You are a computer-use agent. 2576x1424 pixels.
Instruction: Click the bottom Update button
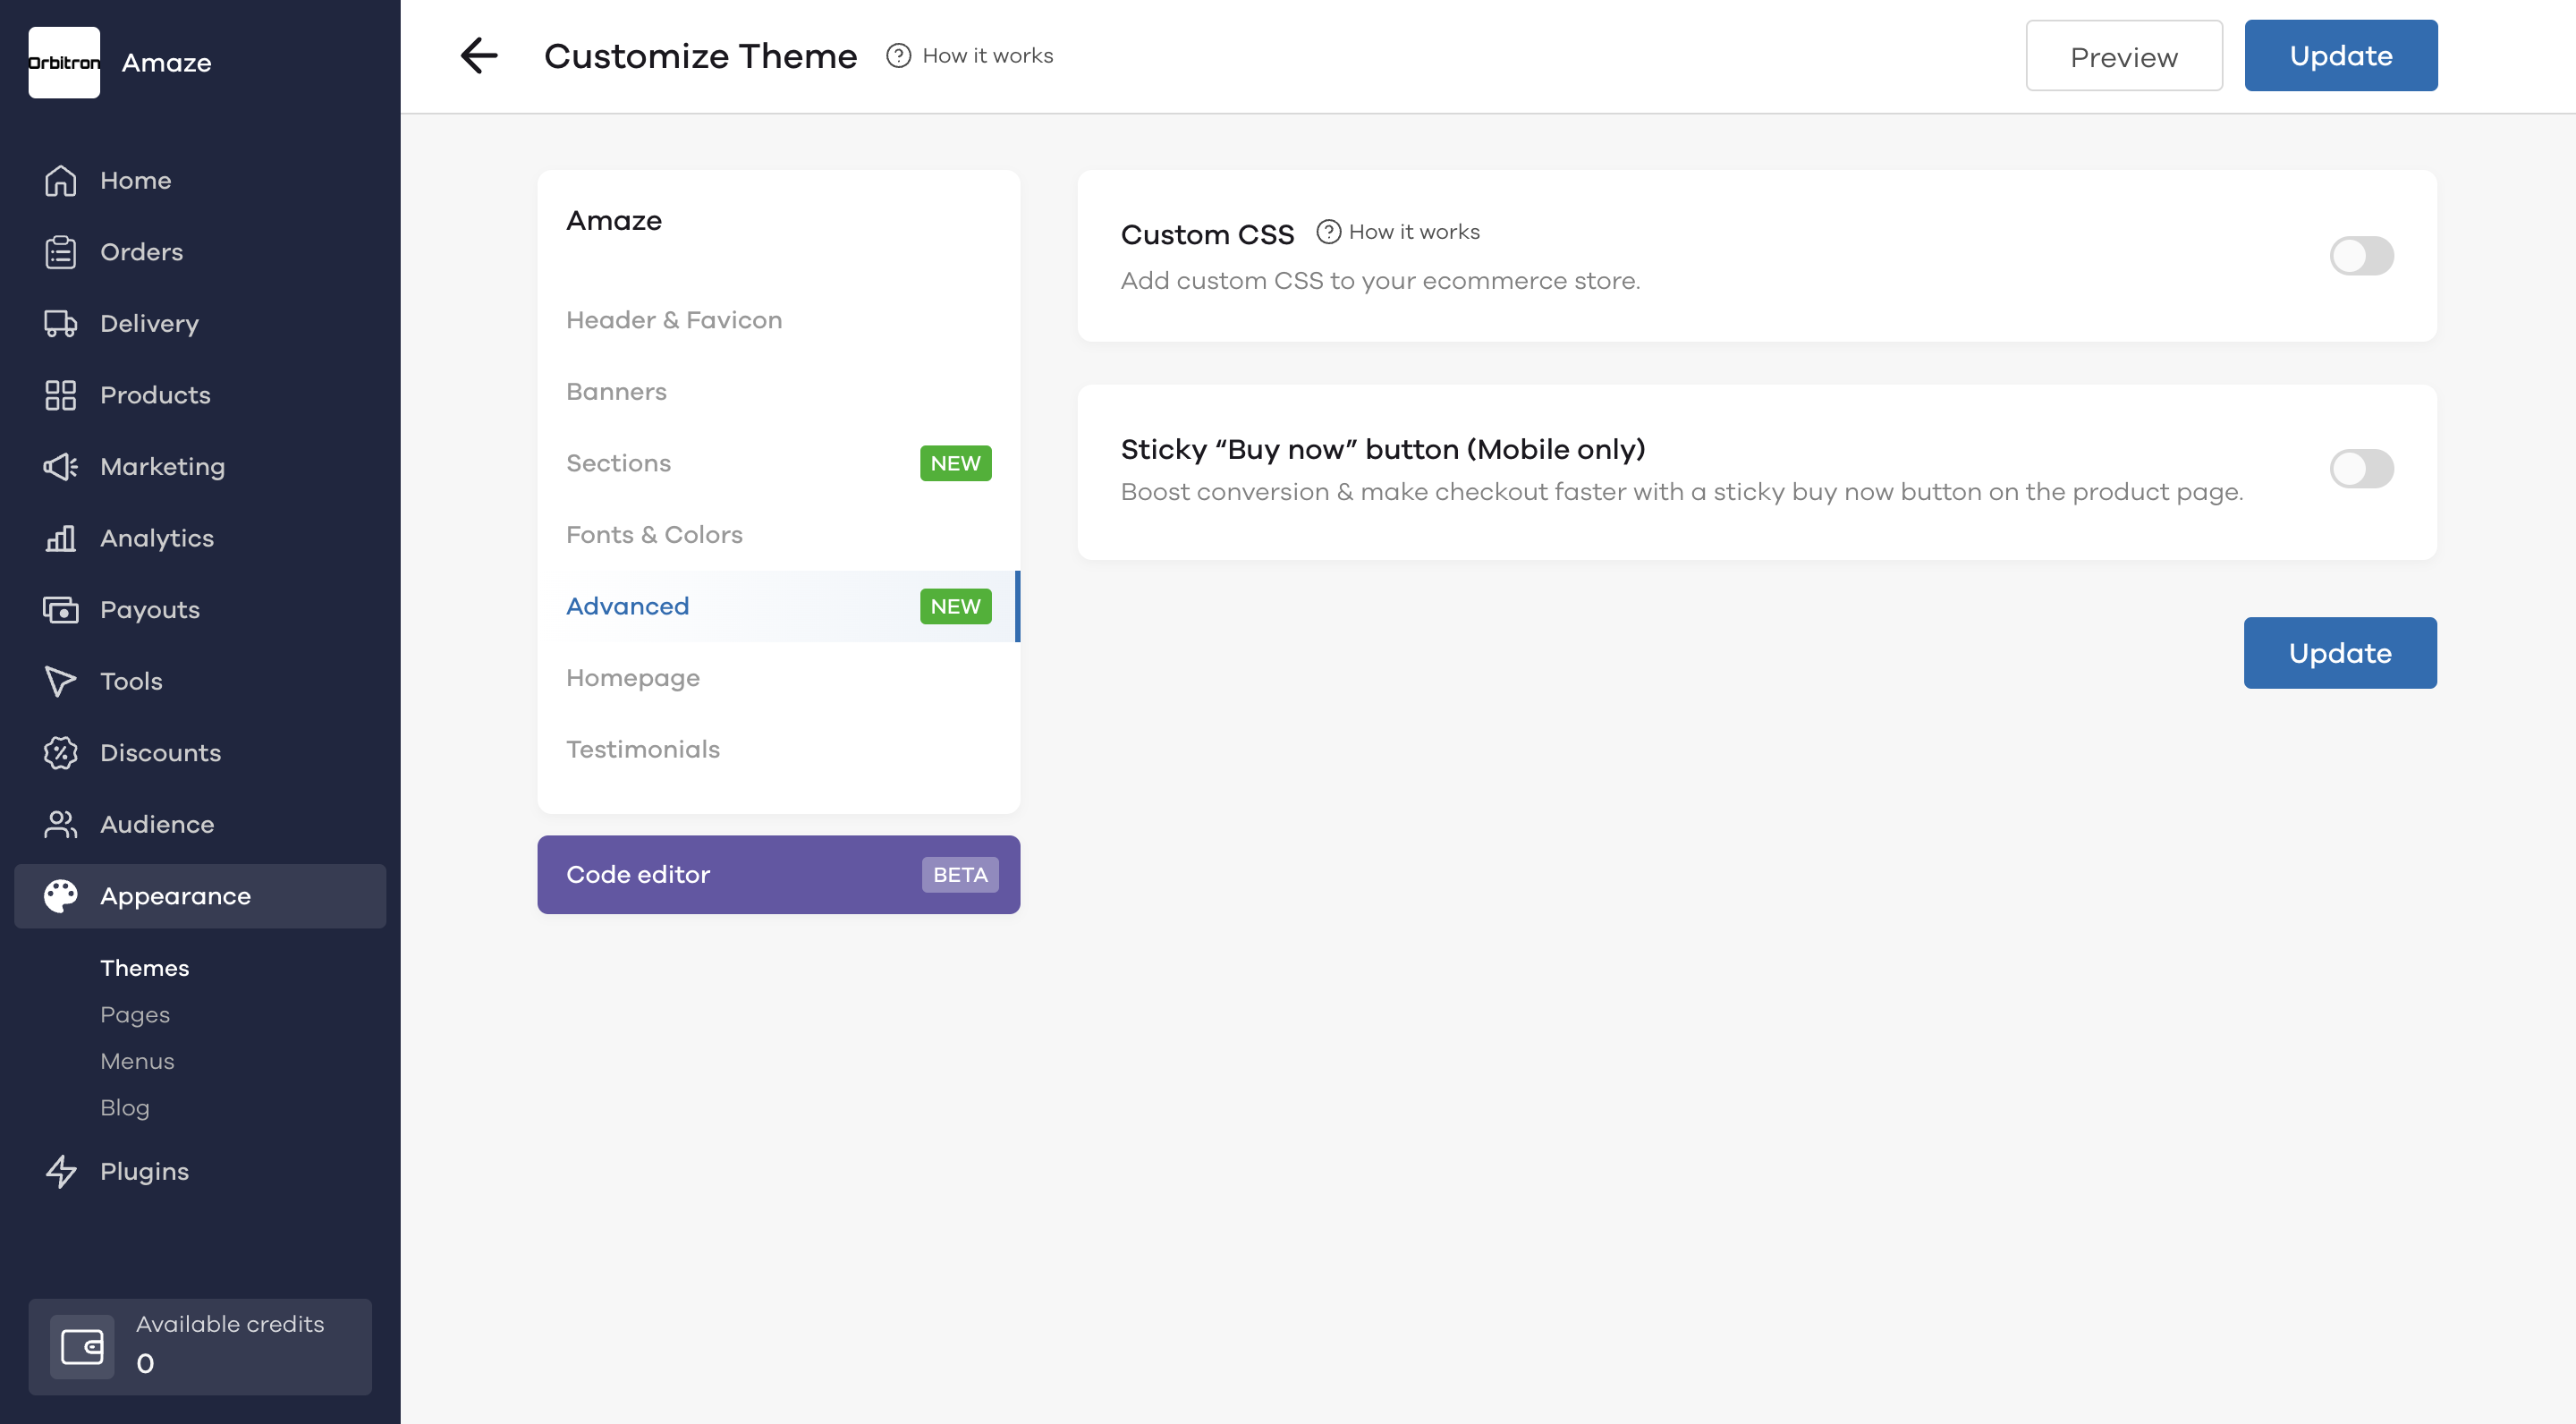pyautogui.click(x=2340, y=653)
